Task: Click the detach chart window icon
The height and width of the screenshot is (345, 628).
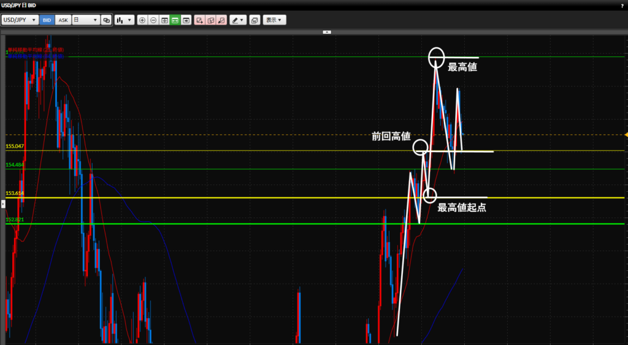Action: point(255,20)
